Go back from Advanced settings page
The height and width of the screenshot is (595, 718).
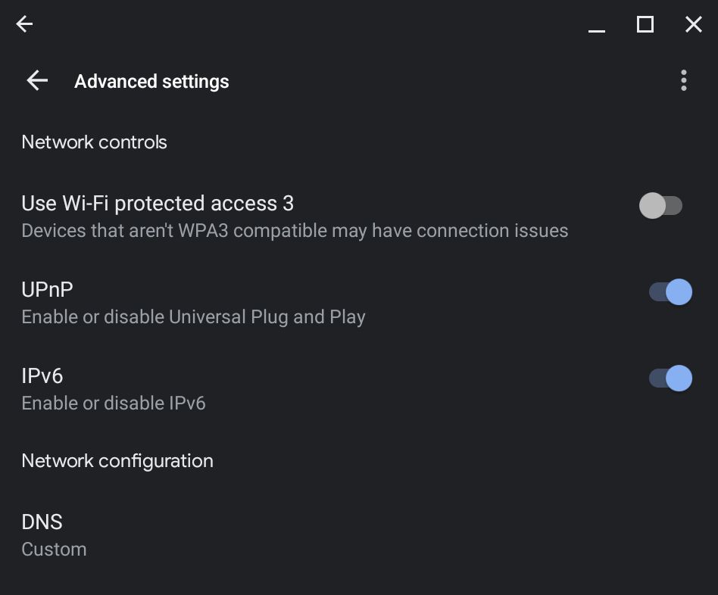[37, 81]
